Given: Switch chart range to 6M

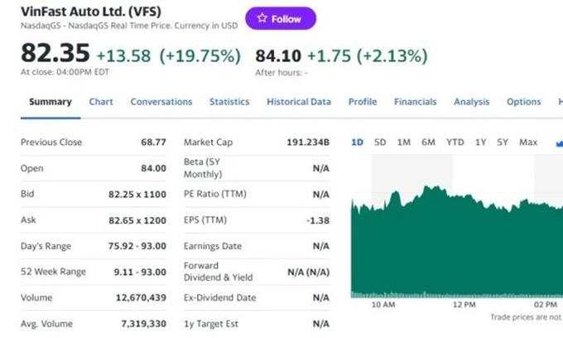Looking at the screenshot, I should [428, 142].
